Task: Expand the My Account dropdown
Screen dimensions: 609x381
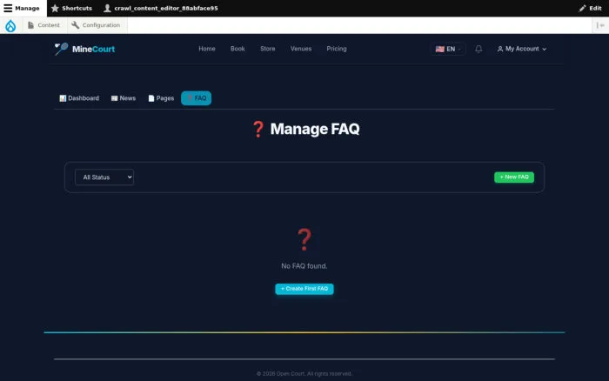Action: point(522,49)
